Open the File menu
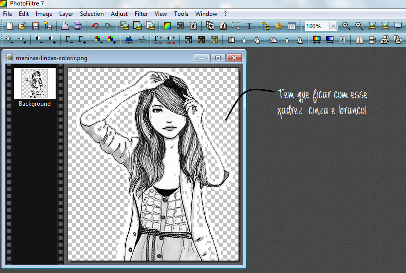The image size is (406, 273). click(x=7, y=14)
